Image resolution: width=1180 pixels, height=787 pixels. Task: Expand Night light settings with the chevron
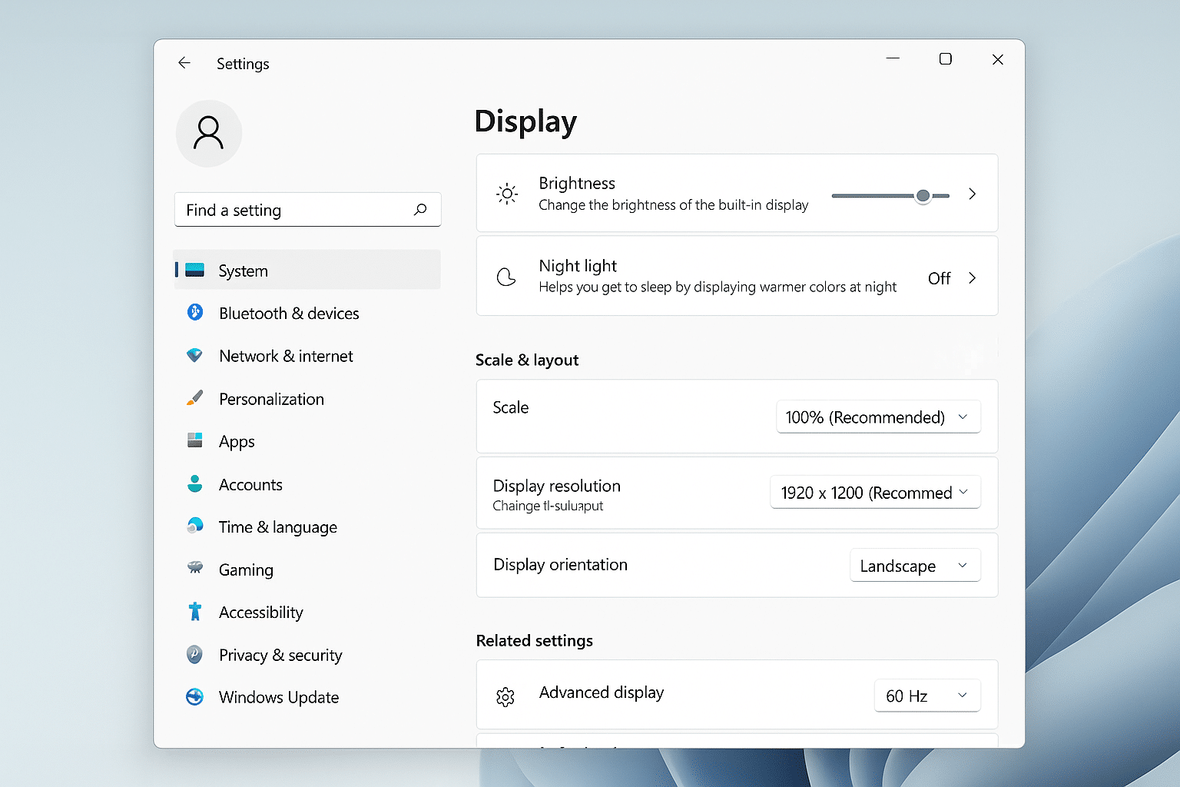[x=973, y=277]
